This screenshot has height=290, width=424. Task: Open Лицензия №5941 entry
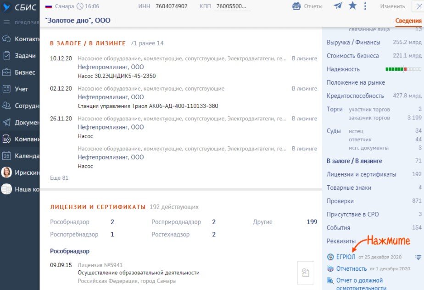pos(100,265)
